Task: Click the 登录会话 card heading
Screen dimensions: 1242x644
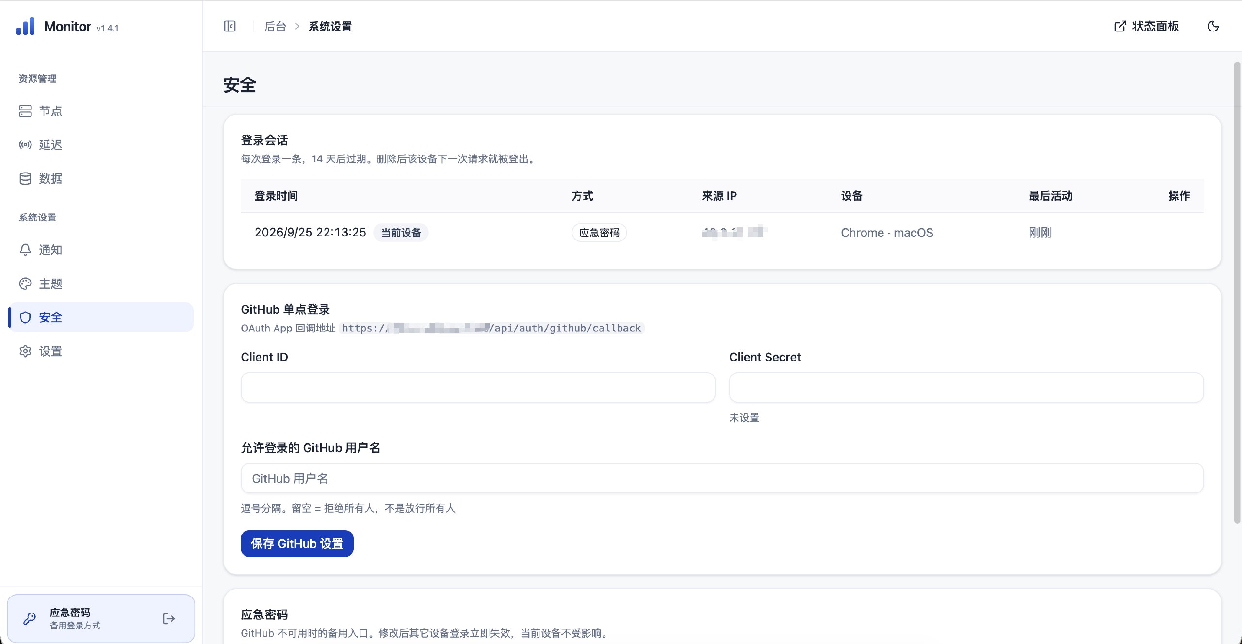Action: (x=264, y=141)
